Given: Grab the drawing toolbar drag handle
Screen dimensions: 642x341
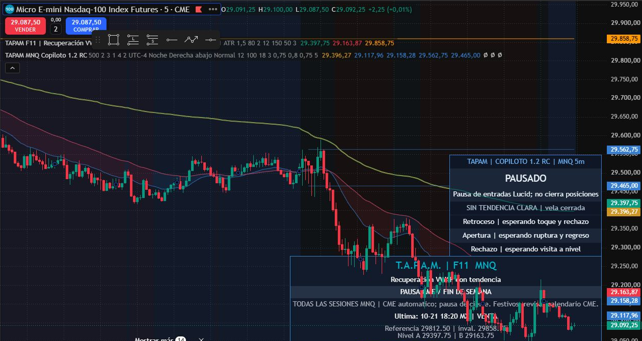Looking at the screenshot, I should (98, 39).
